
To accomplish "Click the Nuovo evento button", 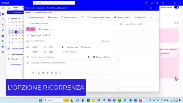I will coord(15,12).
